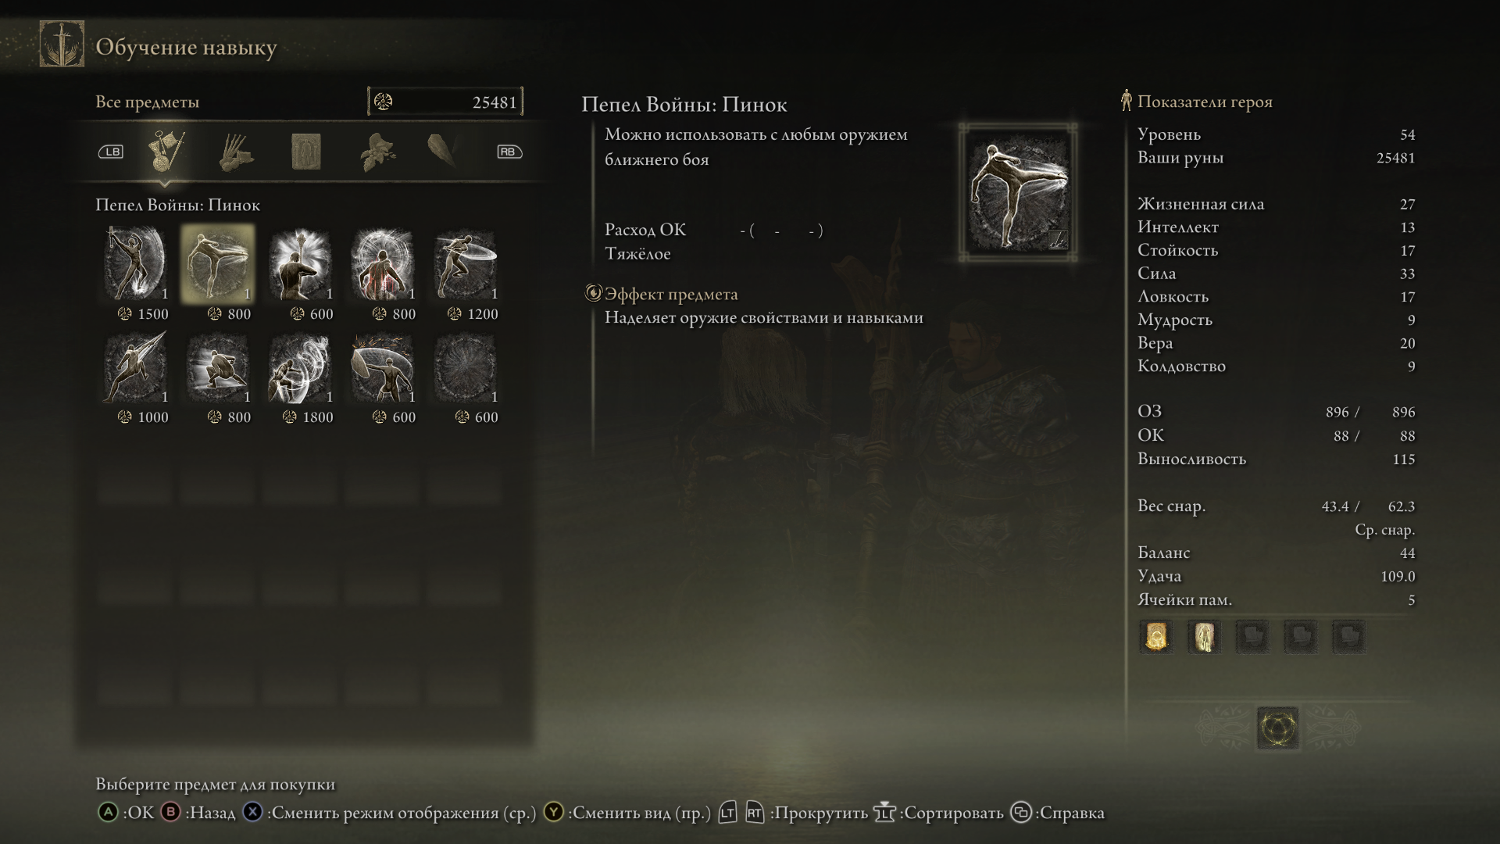Click the LB previous category button

point(111,152)
